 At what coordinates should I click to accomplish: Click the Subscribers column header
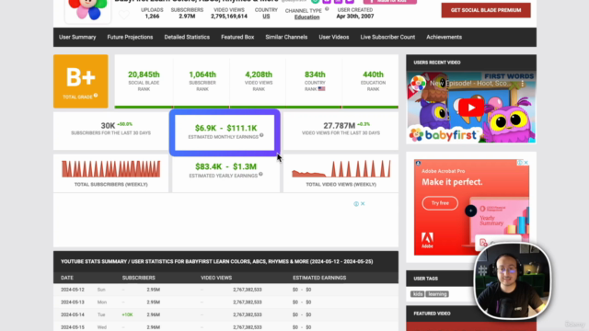139,278
